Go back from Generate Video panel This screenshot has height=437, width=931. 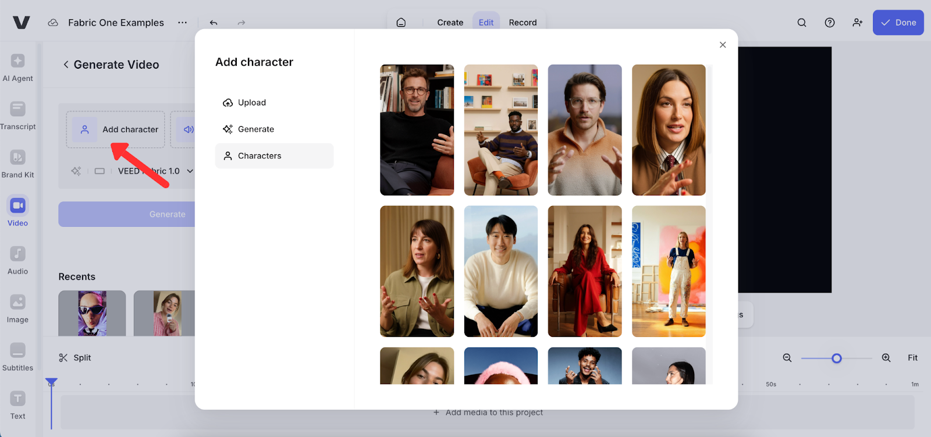(66, 65)
